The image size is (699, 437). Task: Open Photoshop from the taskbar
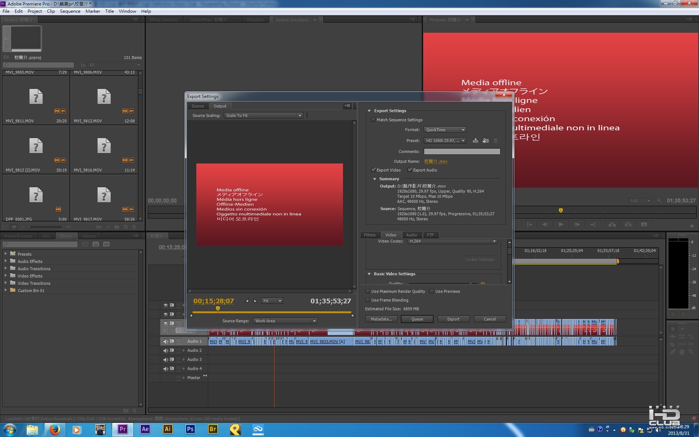pos(190,429)
